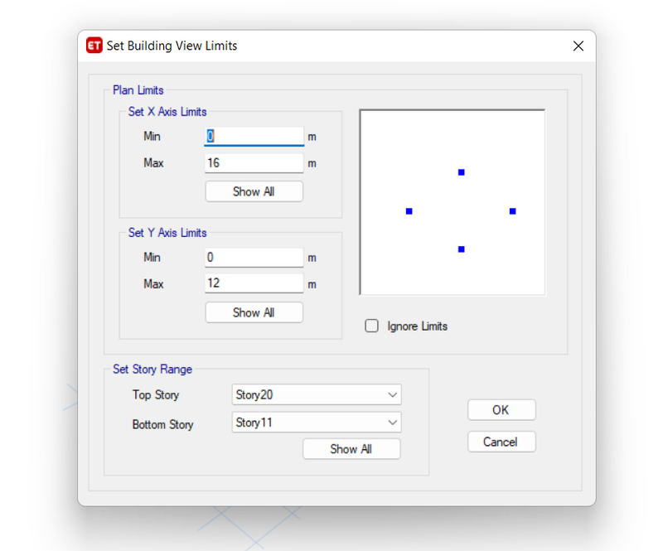
Task: Click the X Axis Max field showing 16
Action: click(254, 163)
